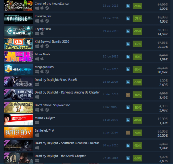Open the Dead by Daylight Saw Chapter title
173x164 pixels.
(x=60, y=156)
